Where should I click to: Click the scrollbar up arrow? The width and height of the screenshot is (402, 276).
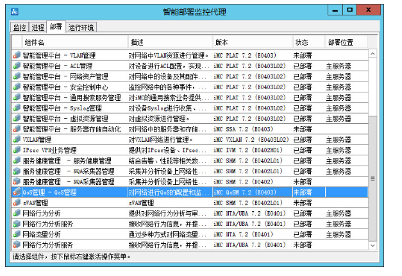pyautogui.click(x=373, y=54)
